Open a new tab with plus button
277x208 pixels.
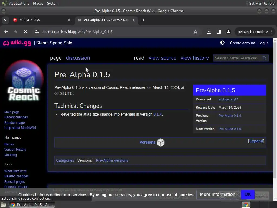coord(143,20)
